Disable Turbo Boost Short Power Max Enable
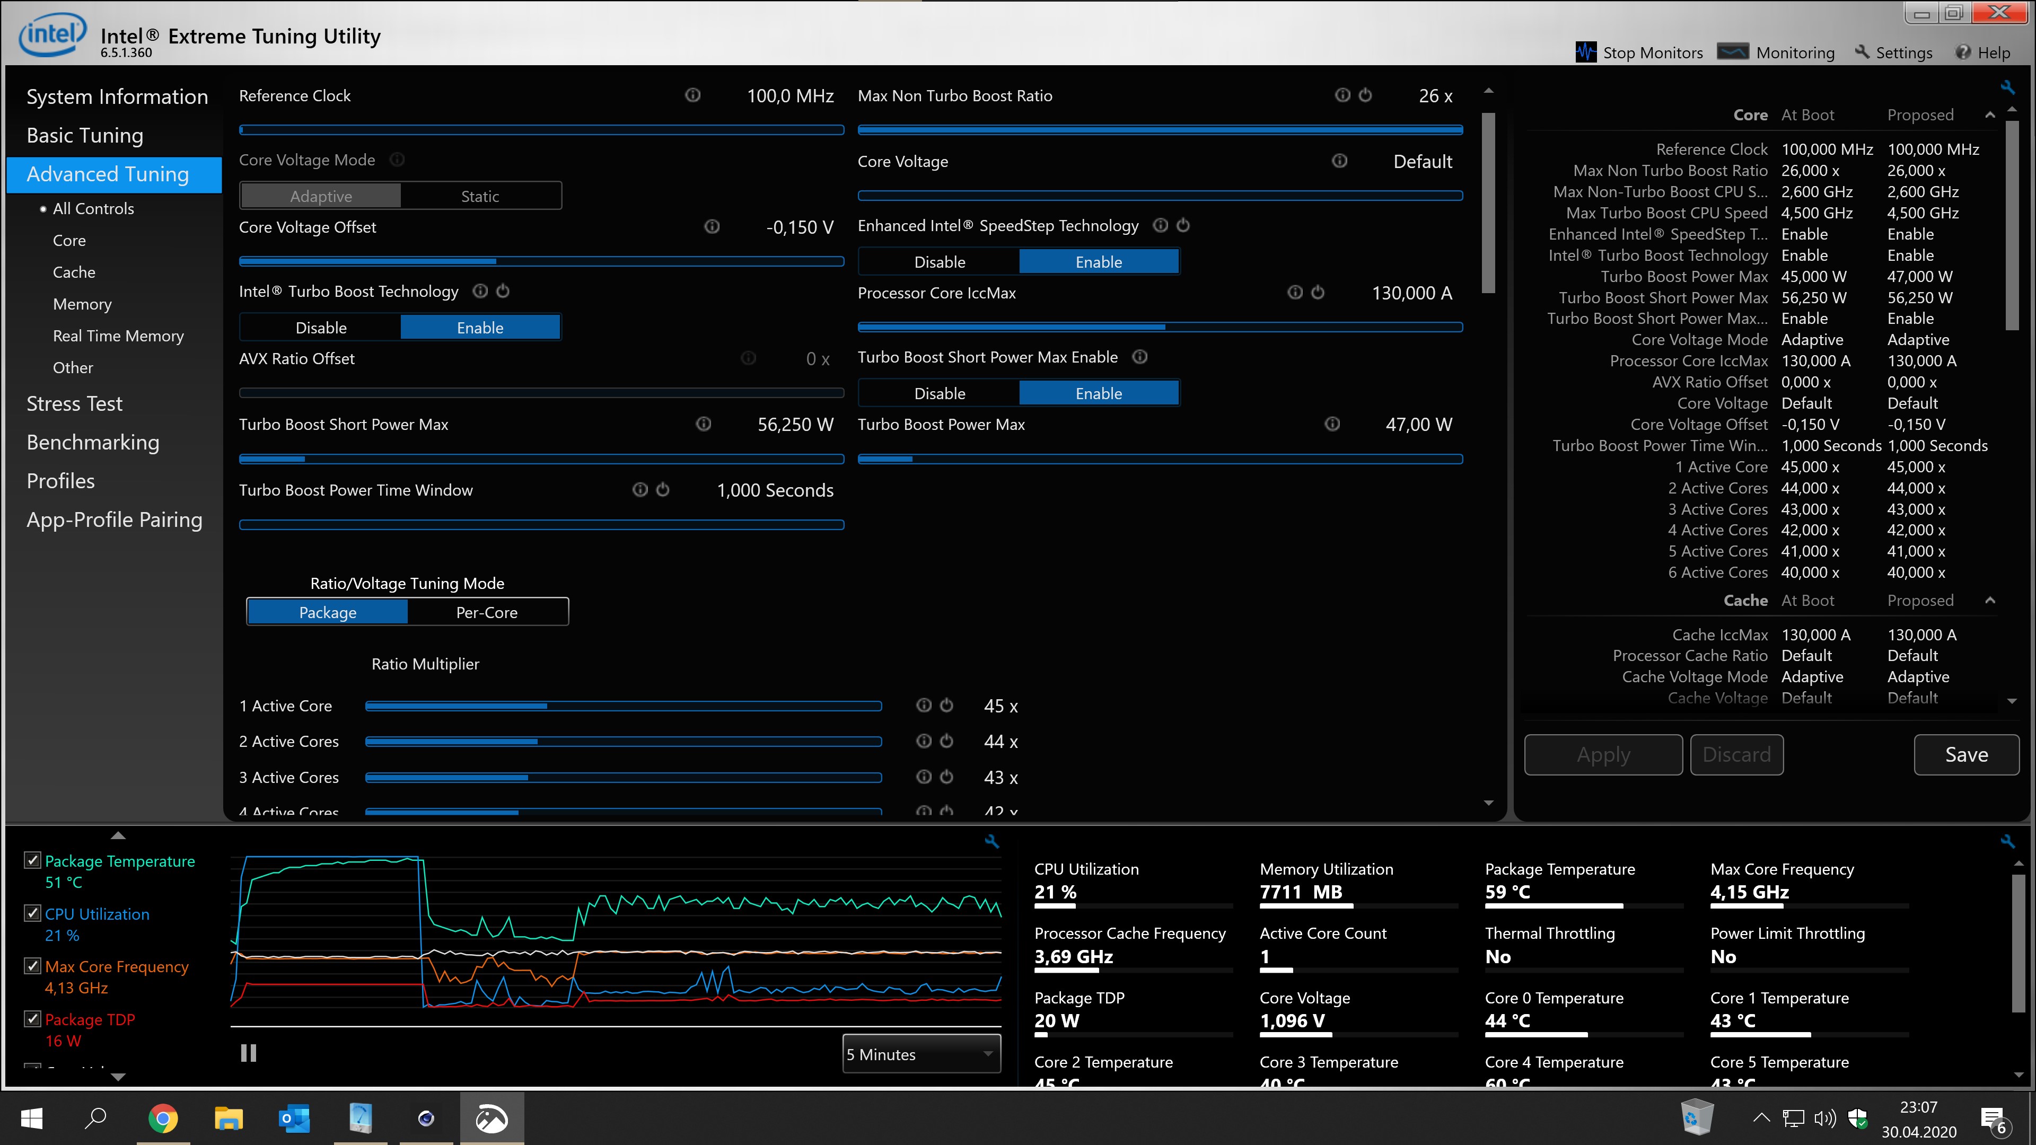The image size is (2036, 1145). 939,393
